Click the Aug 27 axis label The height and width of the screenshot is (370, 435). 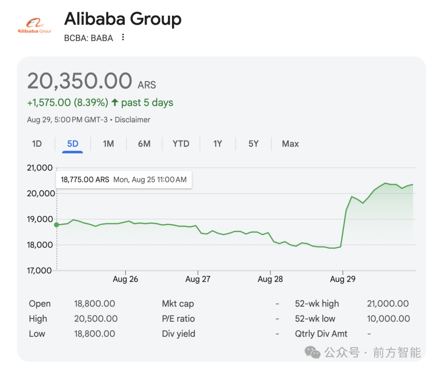(198, 279)
